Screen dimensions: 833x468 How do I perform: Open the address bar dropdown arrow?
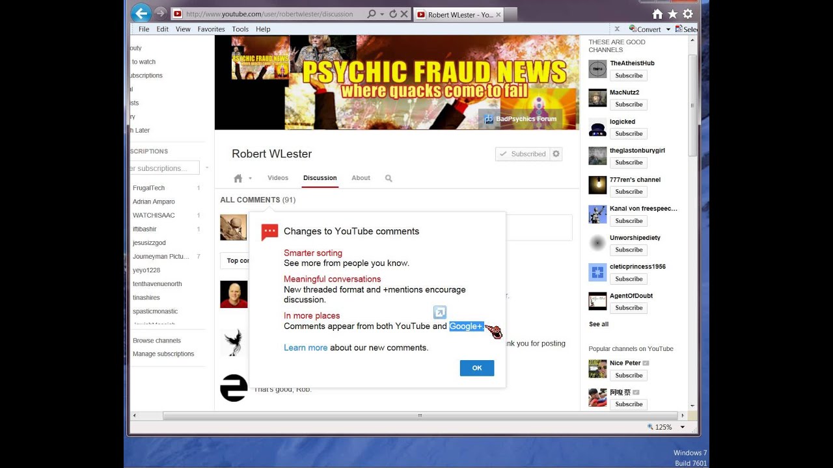(382, 14)
